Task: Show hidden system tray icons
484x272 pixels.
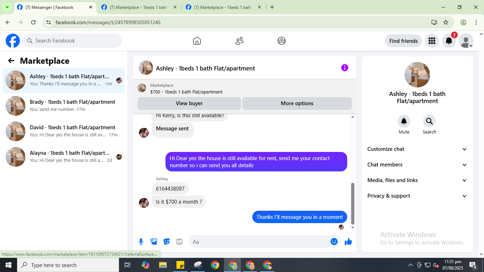Action: click(411, 265)
